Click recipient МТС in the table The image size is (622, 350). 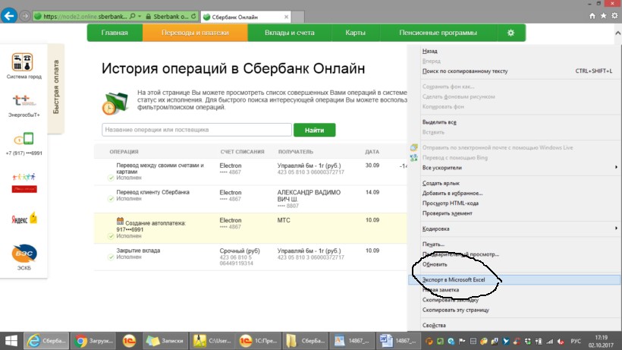[x=284, y=220]
